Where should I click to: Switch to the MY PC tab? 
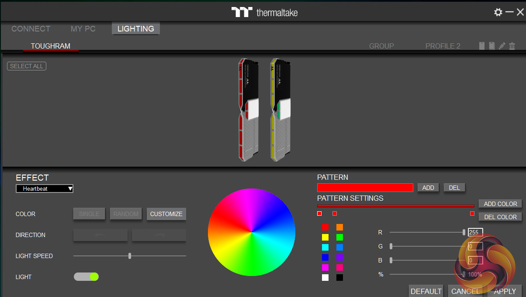[83, 29]
